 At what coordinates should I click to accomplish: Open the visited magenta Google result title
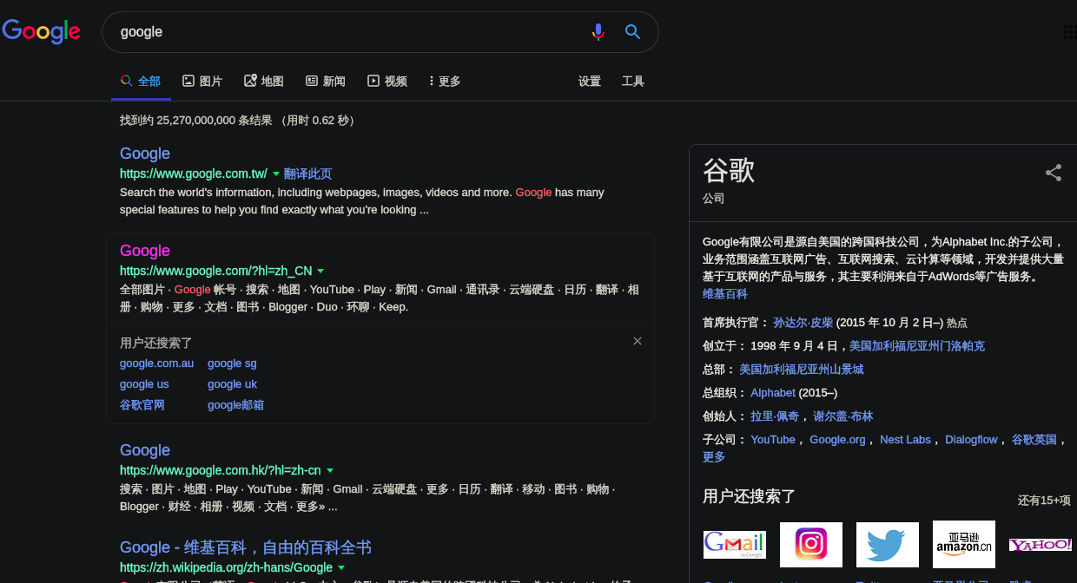(145, 251)
